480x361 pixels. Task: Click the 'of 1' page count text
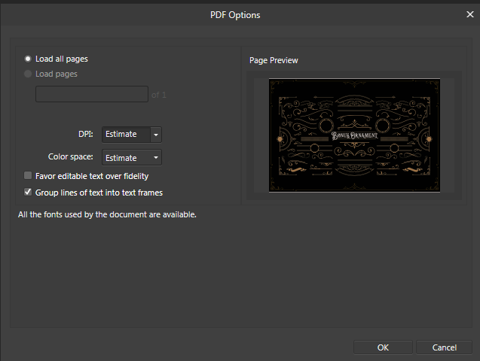click(158, 95)
